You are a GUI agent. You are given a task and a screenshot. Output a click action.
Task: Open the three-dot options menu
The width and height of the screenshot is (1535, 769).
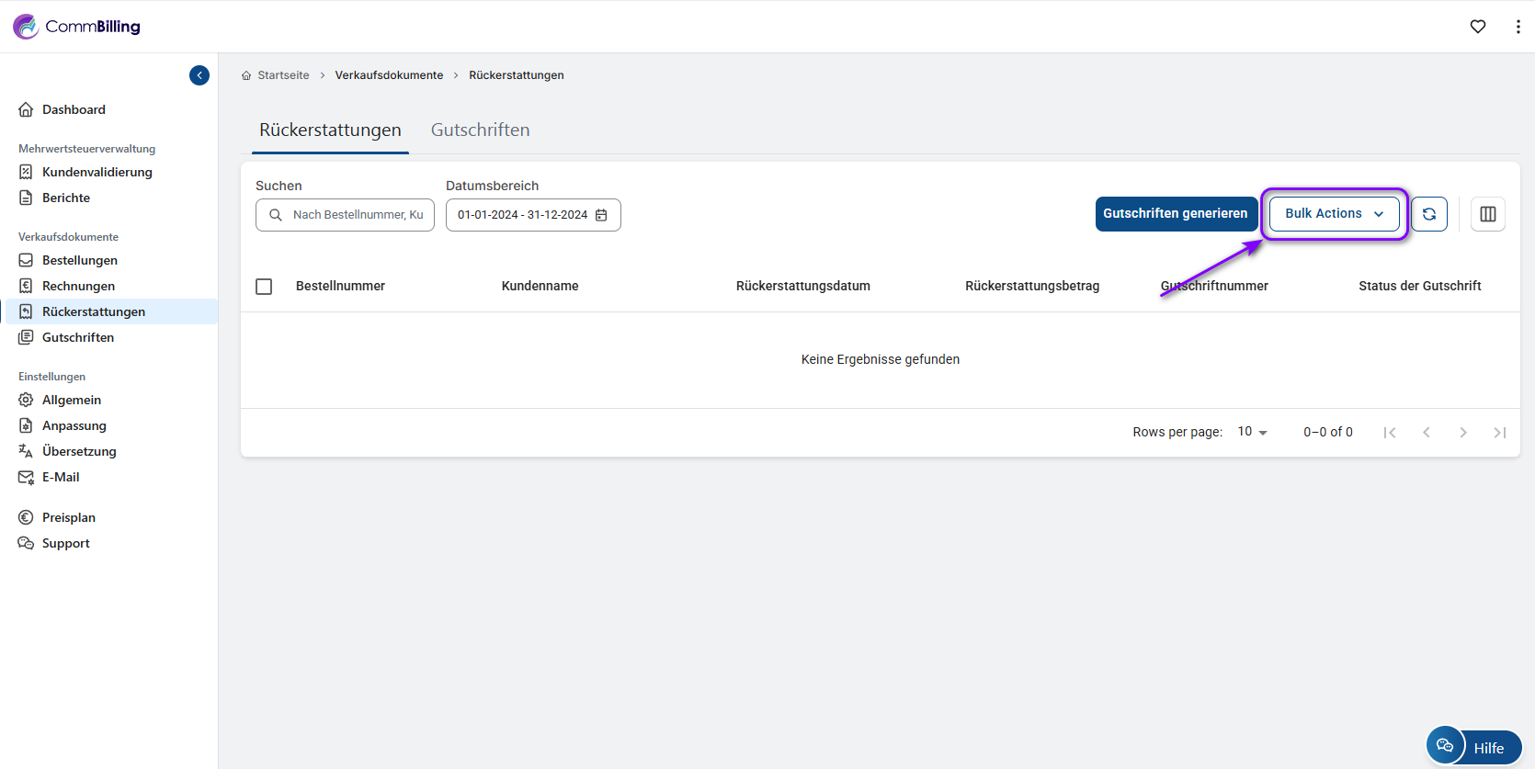click(1518, 27)
